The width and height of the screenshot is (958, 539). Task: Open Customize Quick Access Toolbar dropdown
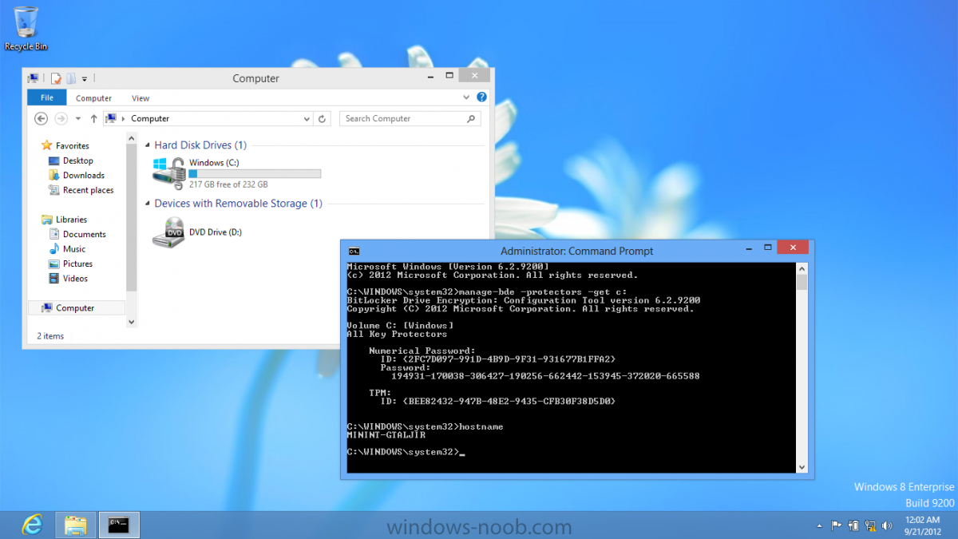(84, 79)
